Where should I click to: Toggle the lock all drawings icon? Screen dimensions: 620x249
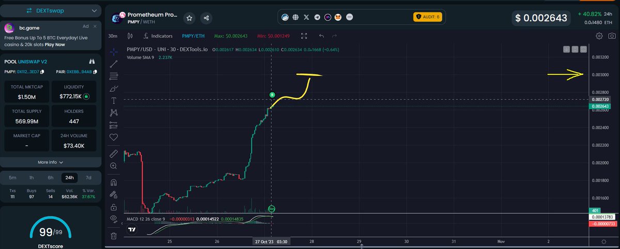coord(114,207)
